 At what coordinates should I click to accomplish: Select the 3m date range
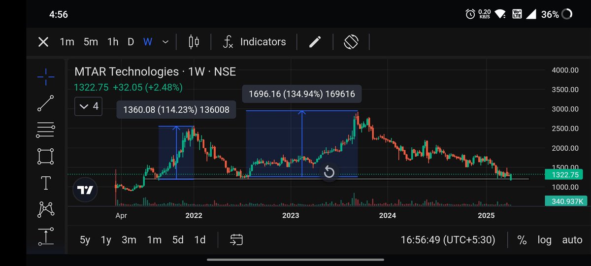point(129,240)
